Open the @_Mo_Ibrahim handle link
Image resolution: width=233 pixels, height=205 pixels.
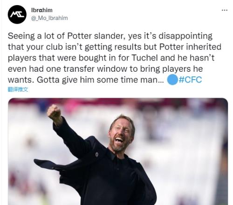click(x=49, y=18)
